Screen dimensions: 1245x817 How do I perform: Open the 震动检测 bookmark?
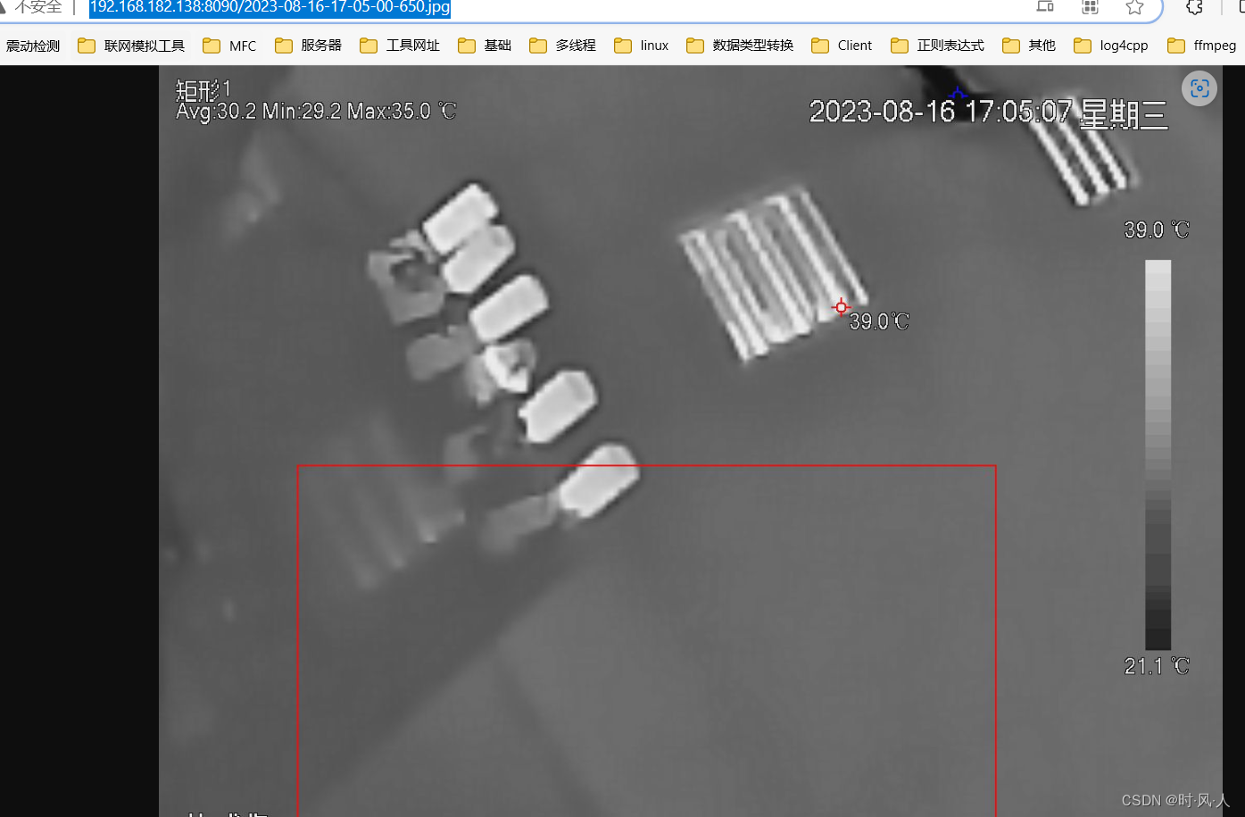33,46
